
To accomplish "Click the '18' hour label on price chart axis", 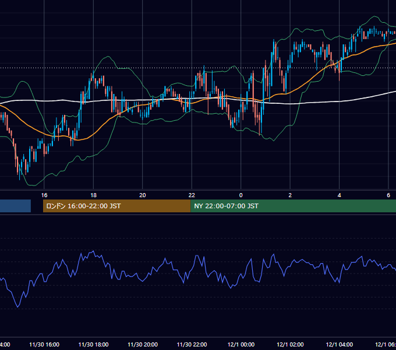I will [x=93, y=195].
